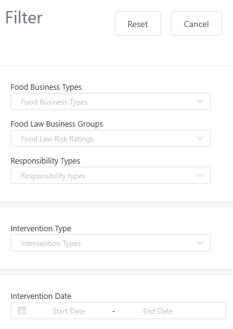This screenshot has height=329, width=233.
Task: Click the Reset button
Action: [137, 23]
